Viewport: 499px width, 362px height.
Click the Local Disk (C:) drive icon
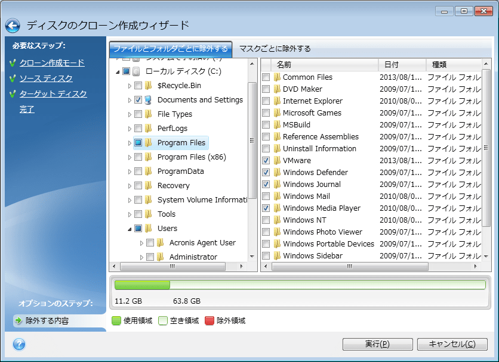coord(136,71)
